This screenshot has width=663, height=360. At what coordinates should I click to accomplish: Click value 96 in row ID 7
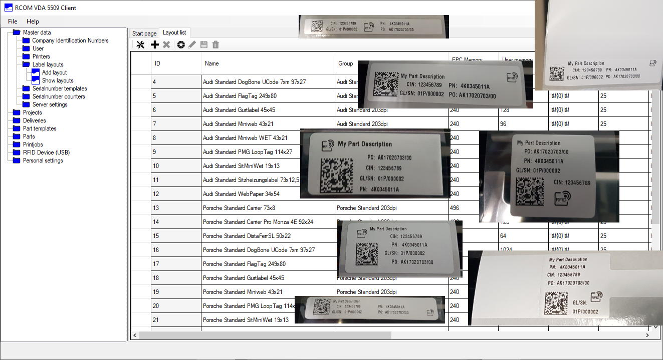coord(524,123)
